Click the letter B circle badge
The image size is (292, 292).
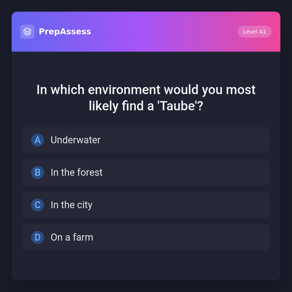(x=38, y=172)
